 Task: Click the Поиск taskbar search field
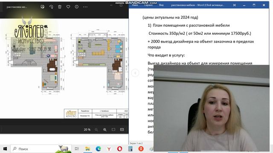[x=41, y=149]
